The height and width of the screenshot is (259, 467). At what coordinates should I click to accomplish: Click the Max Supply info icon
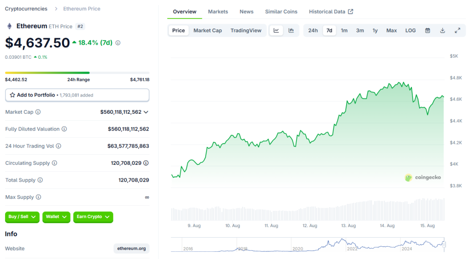(x=38, y=197)
